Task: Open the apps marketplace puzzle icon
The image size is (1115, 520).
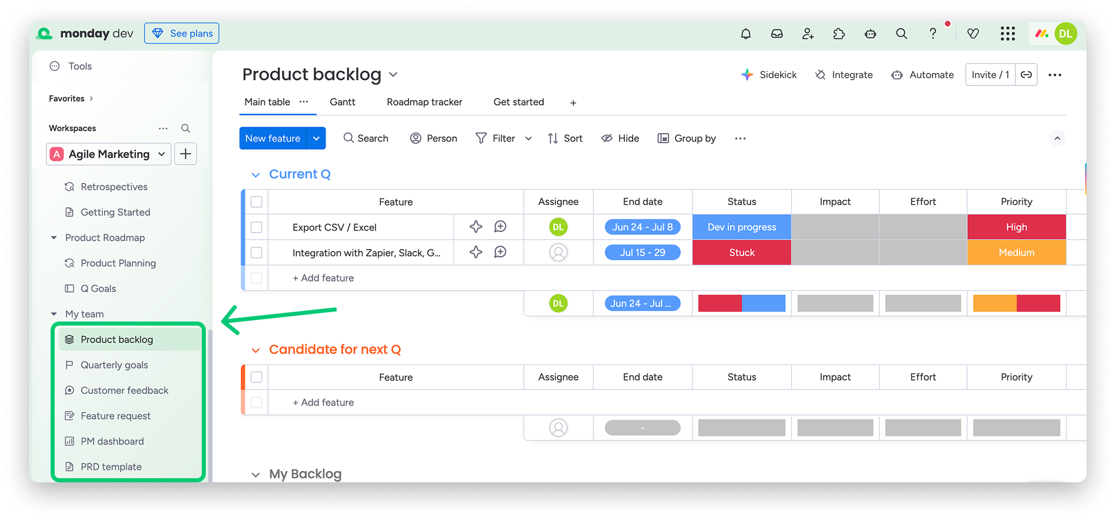Action: coord(839,34)
